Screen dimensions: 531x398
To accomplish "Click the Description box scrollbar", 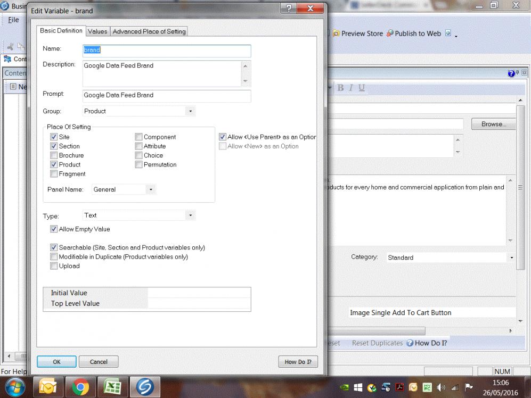I will pos(245,73).
